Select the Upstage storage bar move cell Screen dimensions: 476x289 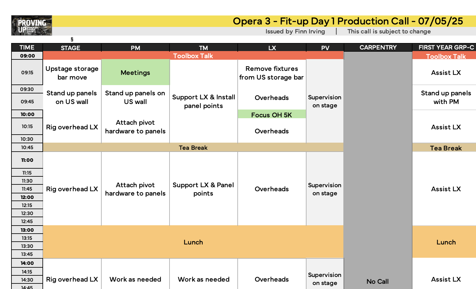pyautogui.click(x=72, y=73)
